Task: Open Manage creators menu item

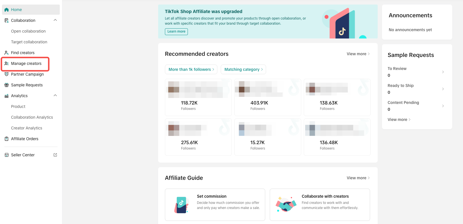Action: coord(26,63)
